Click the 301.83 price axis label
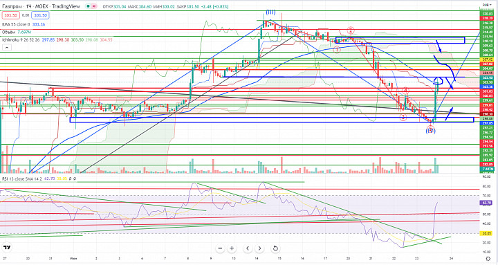This screenshot has height=265, width=498. click(x=487, y=91)
